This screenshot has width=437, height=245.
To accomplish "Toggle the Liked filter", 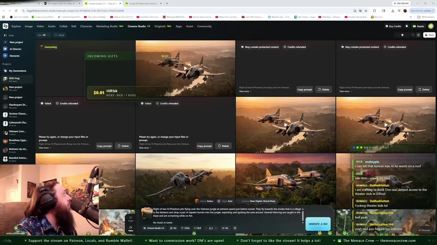I will pyautogui.click(x=59, y=35).
